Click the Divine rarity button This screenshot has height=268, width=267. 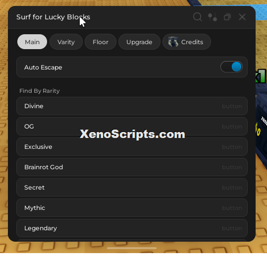[132, 106]
